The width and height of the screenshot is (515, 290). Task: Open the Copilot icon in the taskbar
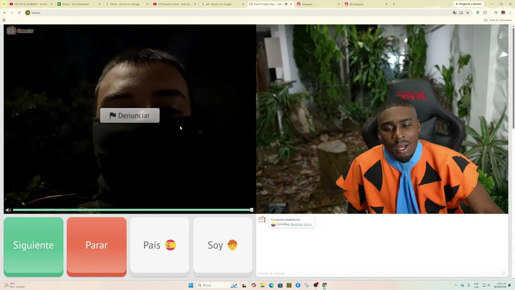point(253,285)
